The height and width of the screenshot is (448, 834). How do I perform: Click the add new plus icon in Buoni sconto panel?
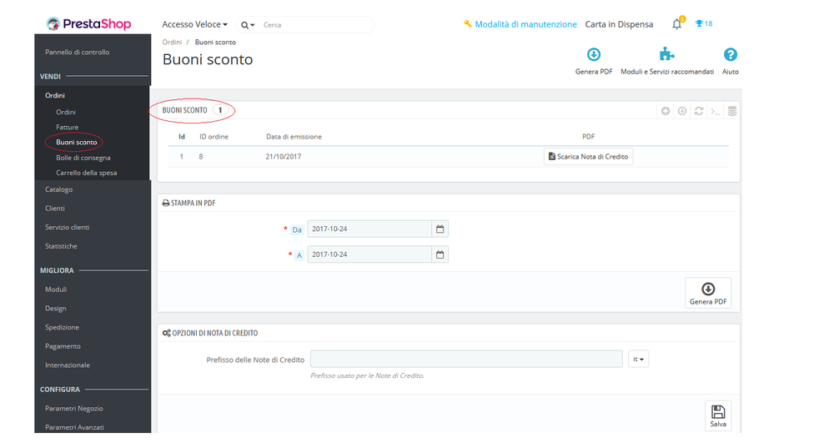(666, 111)
